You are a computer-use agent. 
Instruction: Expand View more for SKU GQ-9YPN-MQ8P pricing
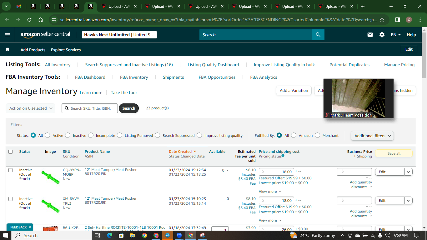click(270, 192)
